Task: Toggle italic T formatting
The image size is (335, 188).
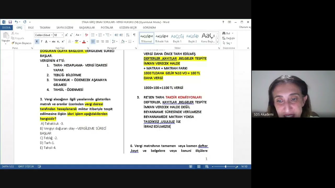Action: click(x=41, y=42)
